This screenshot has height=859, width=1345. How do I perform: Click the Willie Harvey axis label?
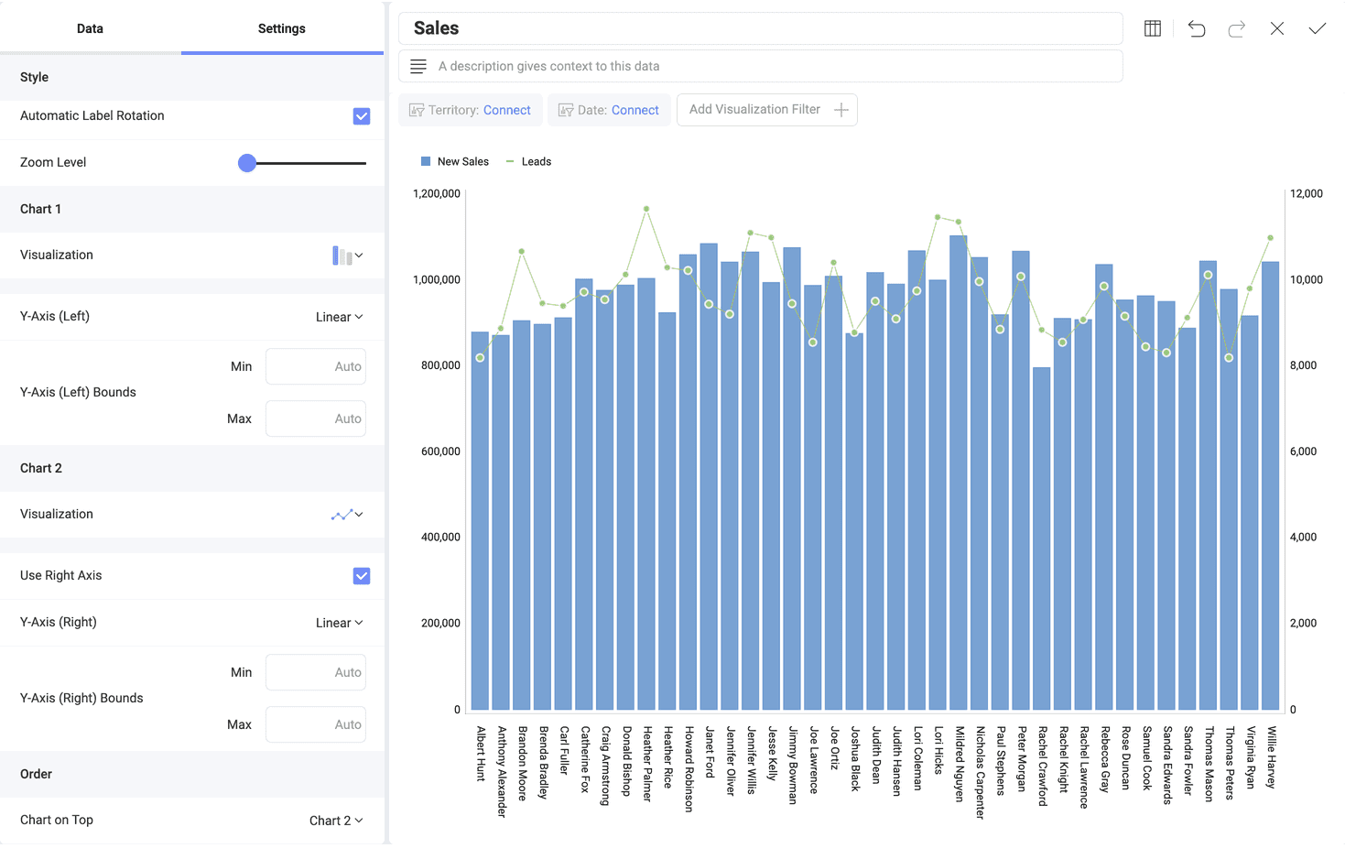pyautogui.click(x=1272, y=757)
